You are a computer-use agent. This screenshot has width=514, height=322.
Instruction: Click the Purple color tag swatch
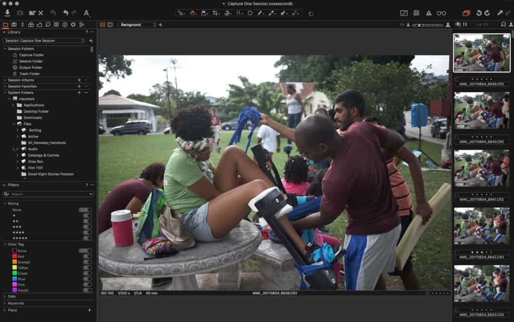click(x=14, y=290)
